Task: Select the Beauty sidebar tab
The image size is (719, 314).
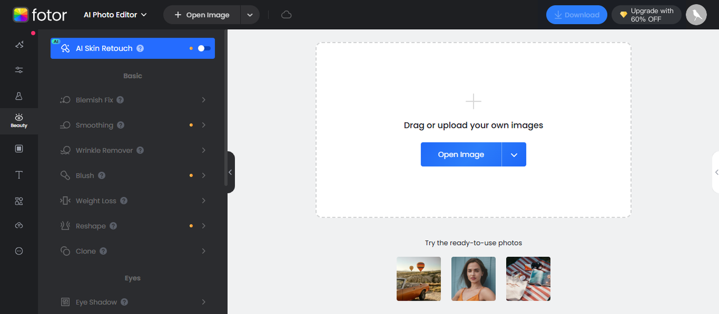Action: click(x=19, y=120)
